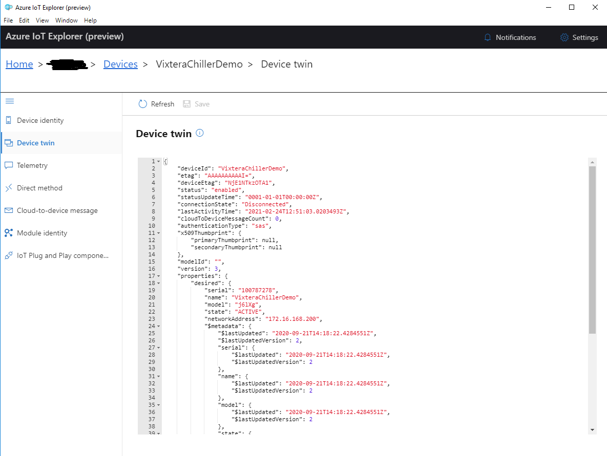Click the info icon beside Device twin heading
This screenshot has width=607, height=456.
coord(200,133)
